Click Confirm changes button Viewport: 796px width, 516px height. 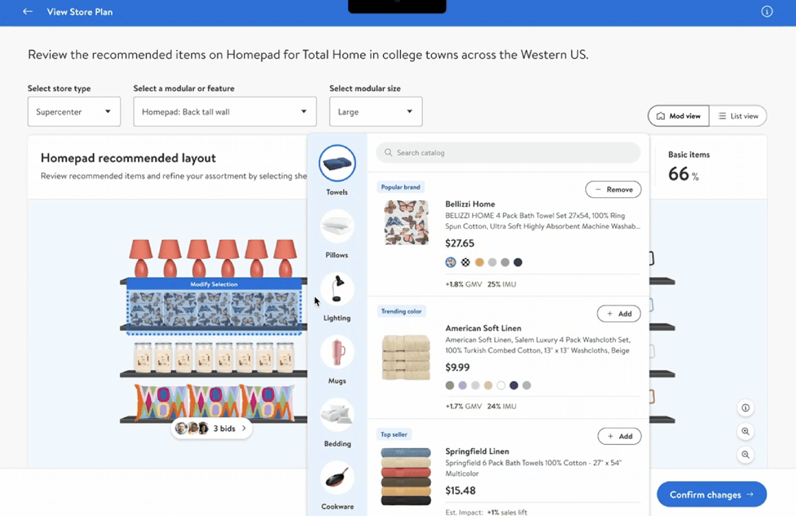pyautogui.click(x=711, y=495)
